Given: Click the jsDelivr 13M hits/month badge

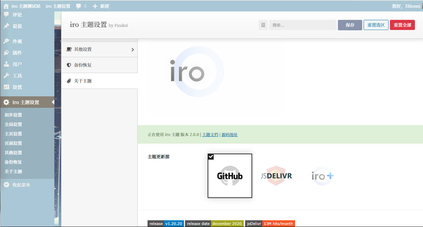Looking at the screenshot, I should click(x=270, y=224).
